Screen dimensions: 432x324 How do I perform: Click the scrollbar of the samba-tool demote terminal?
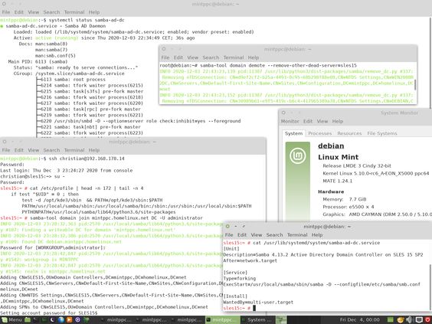click(x=415, y=84)
